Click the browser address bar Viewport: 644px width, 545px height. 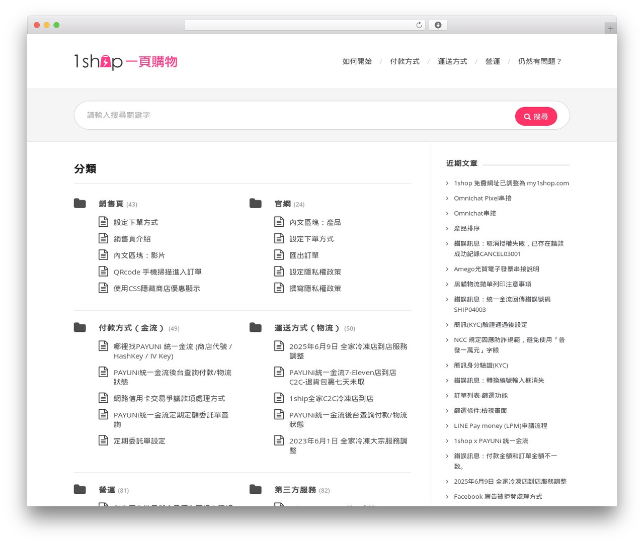click(x=305, y=25)
